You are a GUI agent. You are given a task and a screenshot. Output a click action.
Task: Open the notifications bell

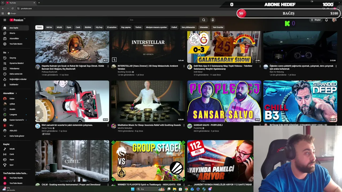pyautogui.click(x=326, y=20)
